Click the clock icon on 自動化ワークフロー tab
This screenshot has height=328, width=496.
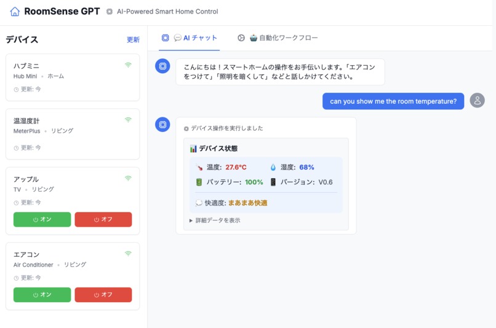tap(241, 38)
